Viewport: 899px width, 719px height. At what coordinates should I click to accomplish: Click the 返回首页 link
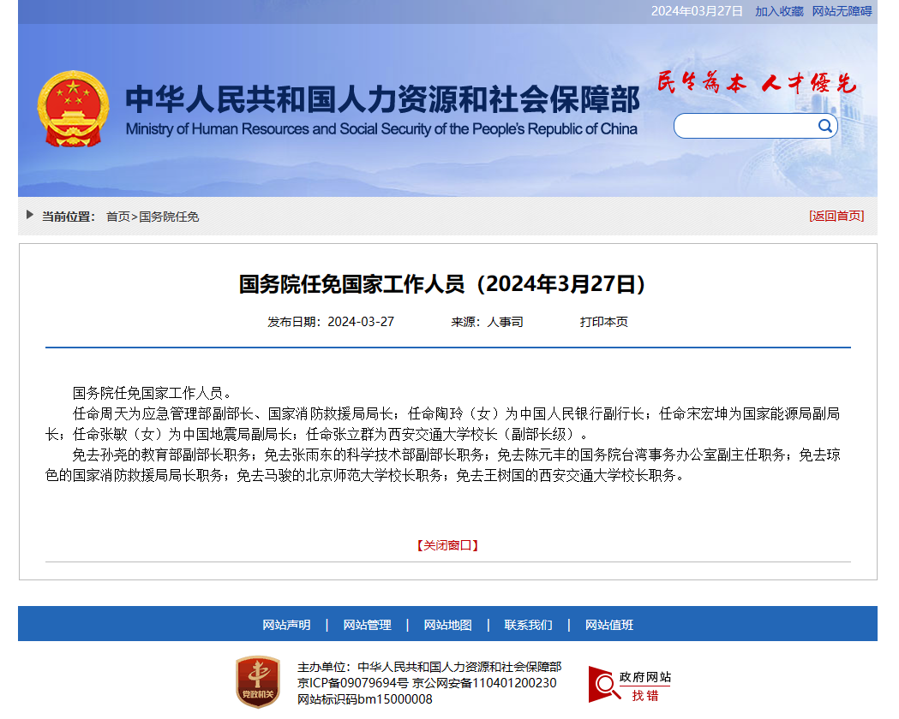(x=836, y=216)
